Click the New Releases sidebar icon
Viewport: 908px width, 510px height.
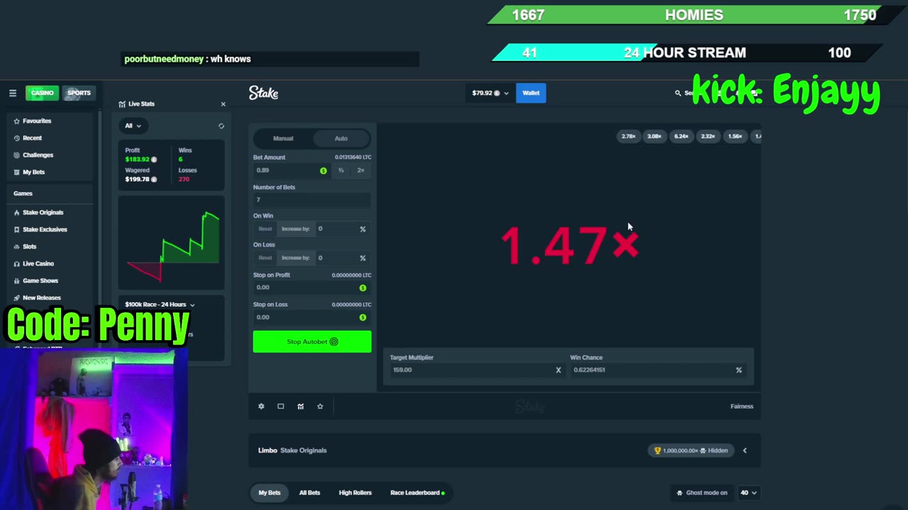point(17,297)
